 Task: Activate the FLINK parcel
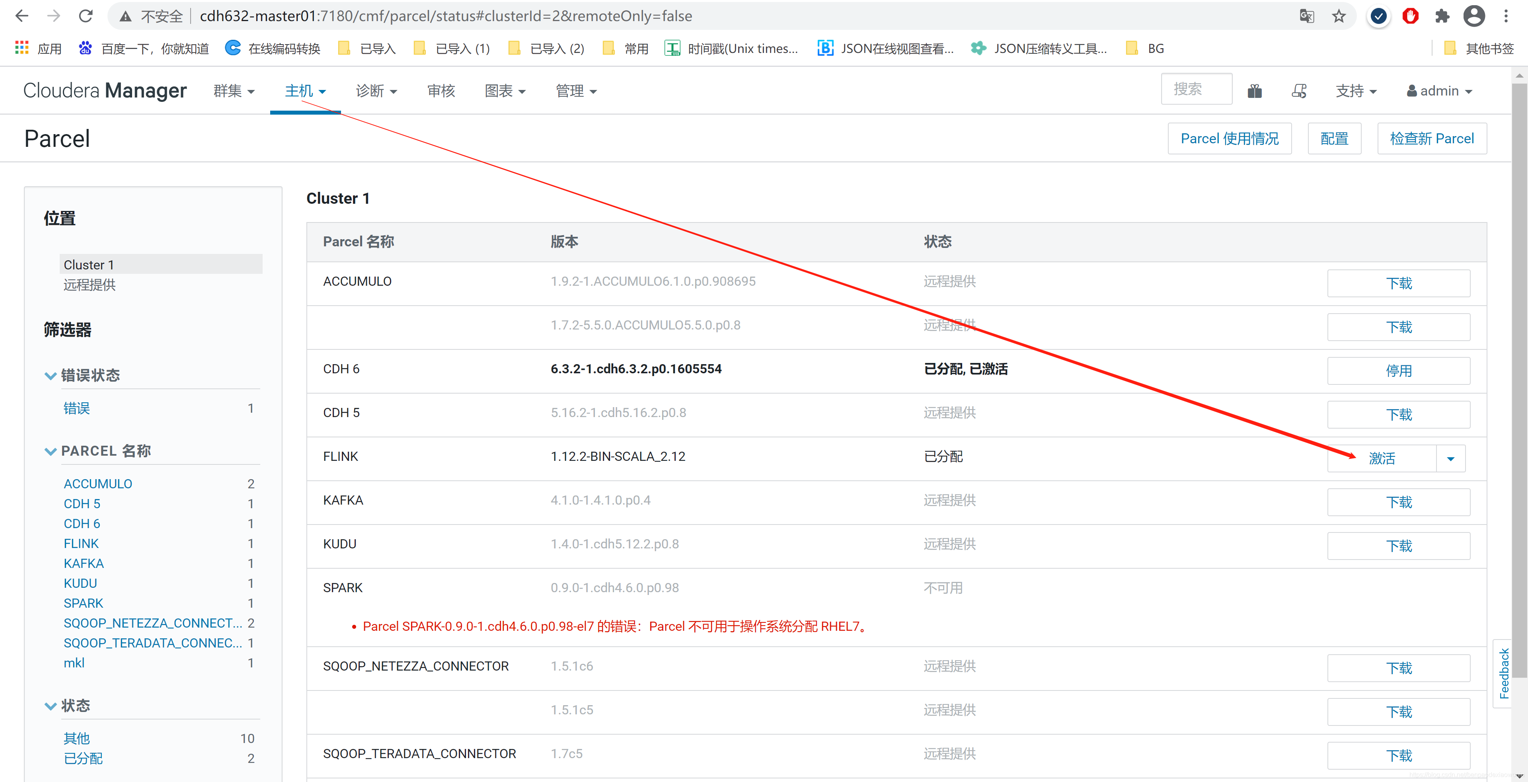pos(1382,458)
